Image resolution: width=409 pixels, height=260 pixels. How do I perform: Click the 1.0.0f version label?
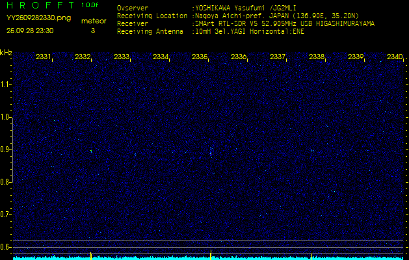pyautogui.click(x=90, y=5)
